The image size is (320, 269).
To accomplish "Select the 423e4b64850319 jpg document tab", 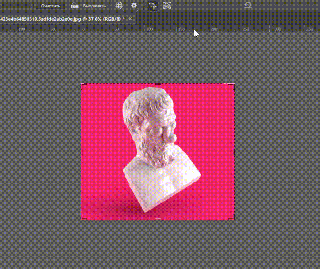I will pyautogui.click(x=62, y=19).
